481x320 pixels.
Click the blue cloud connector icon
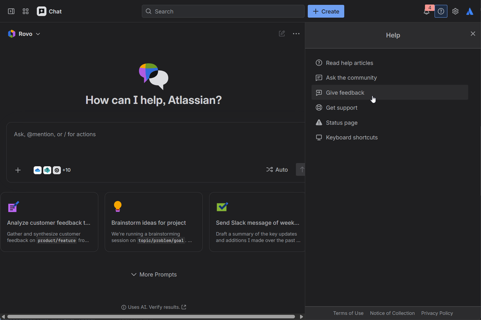[38, 170]
